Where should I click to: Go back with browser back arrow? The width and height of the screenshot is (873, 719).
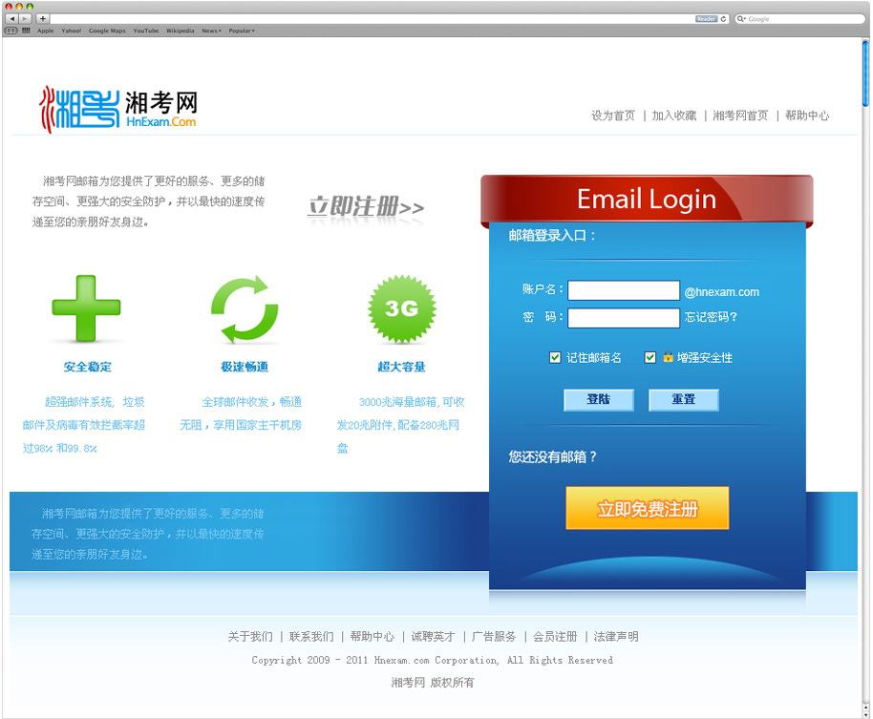(11, 19)
